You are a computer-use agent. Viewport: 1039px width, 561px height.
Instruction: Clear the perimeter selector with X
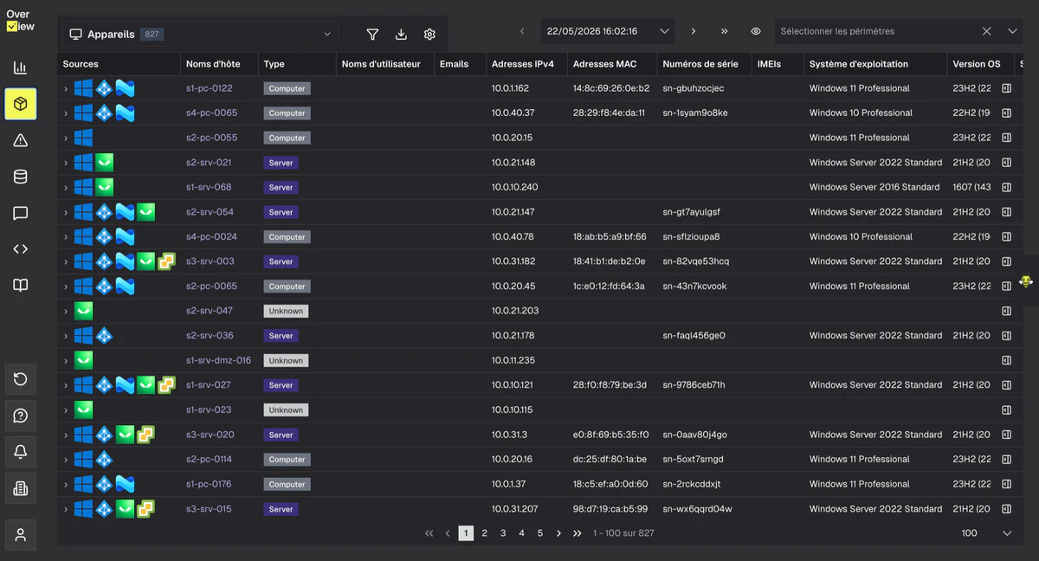pos(986,31)
